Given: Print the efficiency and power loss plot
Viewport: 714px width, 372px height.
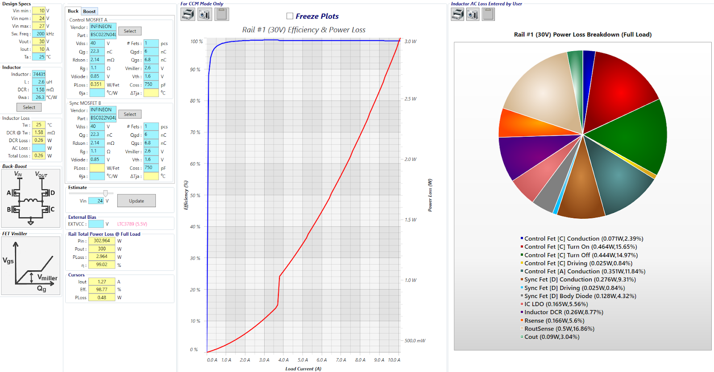Looking at the screenshot, I should [188, 14].
